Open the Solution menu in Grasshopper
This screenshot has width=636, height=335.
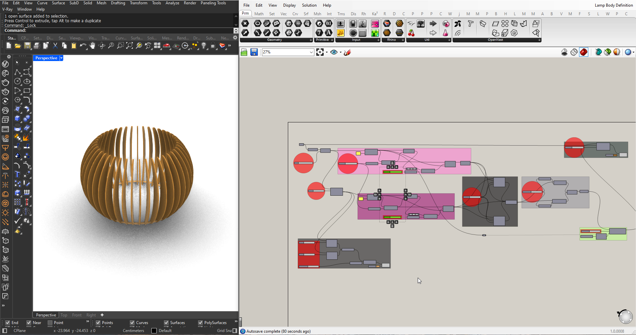tap(309, 5)
